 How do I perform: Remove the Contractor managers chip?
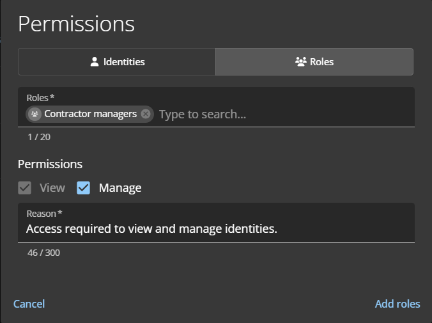pos(146,114)
